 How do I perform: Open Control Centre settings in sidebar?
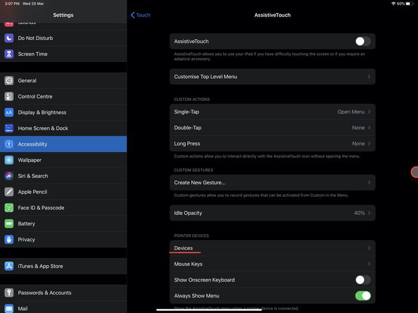click(63, 97)
